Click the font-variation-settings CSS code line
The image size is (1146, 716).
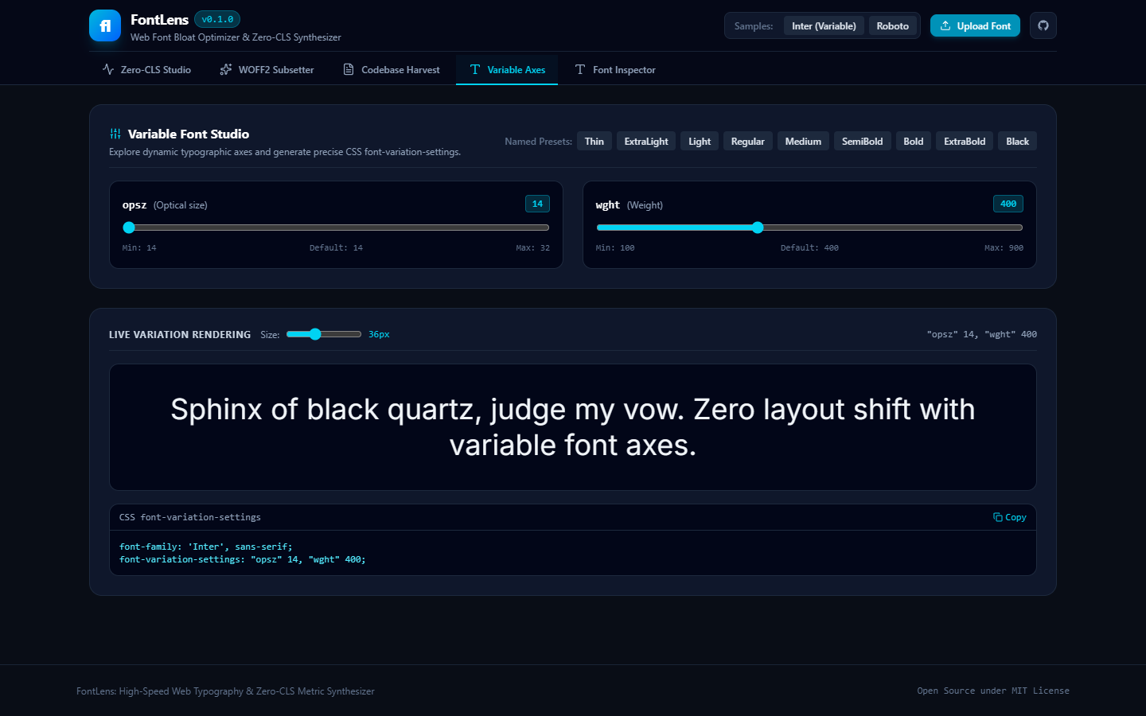click(x=243, y=559)
